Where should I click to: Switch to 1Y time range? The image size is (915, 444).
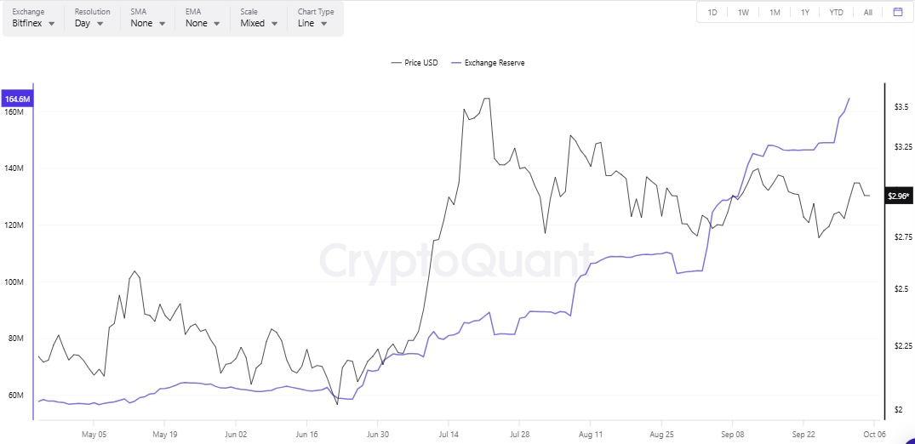[805, 12]
